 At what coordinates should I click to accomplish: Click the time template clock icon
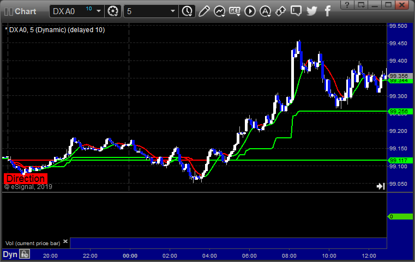coord(187,11)
